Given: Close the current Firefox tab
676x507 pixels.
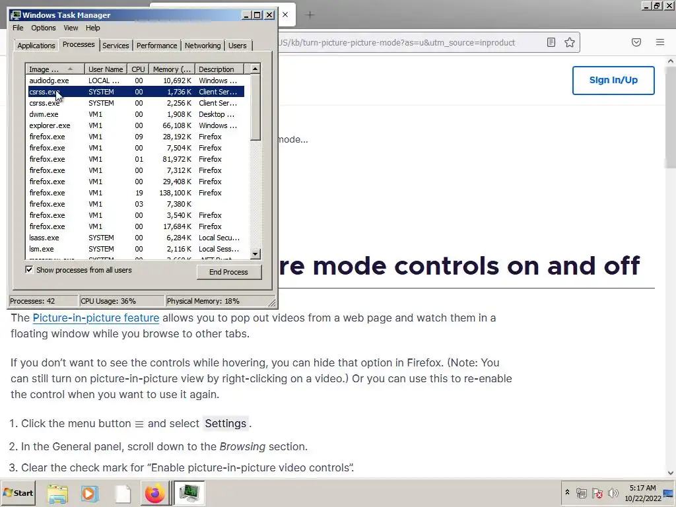Looking at the screenshot, I should pos(285,15).
